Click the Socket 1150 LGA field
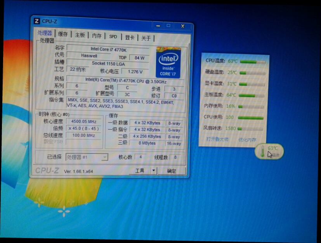Viewport: 321px width, 243px height. (x=108, y=63)
